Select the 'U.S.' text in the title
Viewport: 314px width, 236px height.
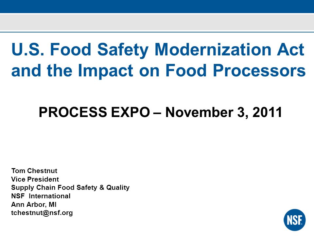[x=27, y=49]
